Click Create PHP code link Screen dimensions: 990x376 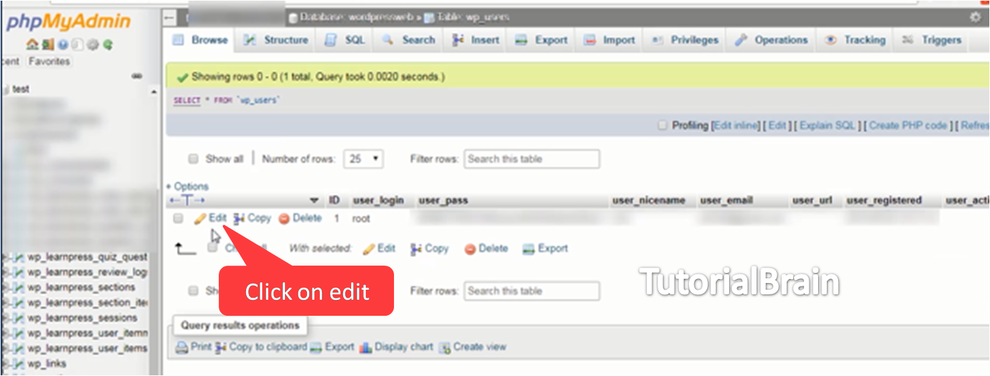coord(908,126)
